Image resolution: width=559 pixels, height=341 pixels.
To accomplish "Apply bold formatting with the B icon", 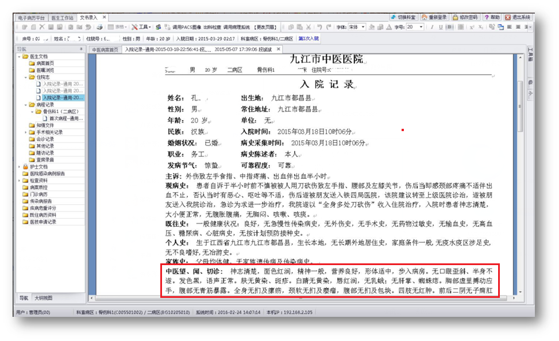I will 449,27.
